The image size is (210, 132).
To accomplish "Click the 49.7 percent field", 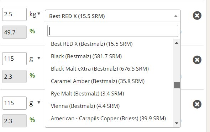I will pos(14,32).
